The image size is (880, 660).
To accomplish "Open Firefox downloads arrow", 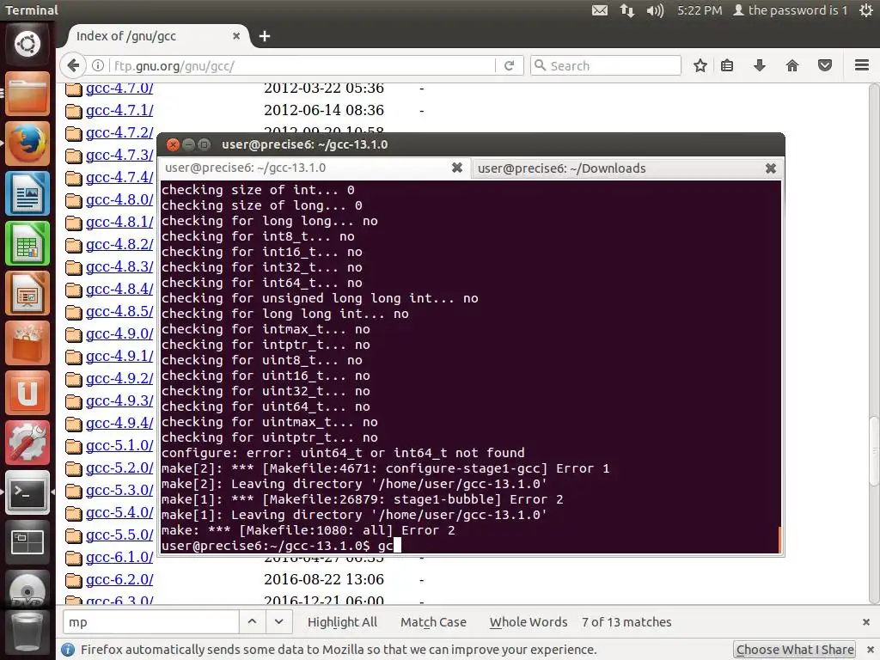I will [760, 65].
